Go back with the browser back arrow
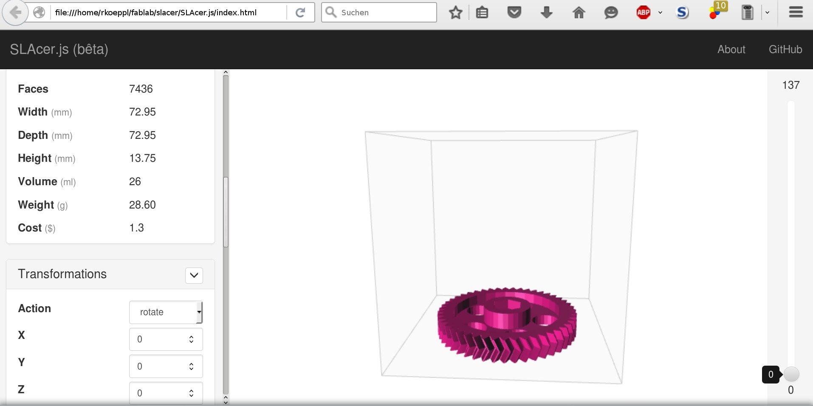The image size is (813, 406). (x=15, y=13)
